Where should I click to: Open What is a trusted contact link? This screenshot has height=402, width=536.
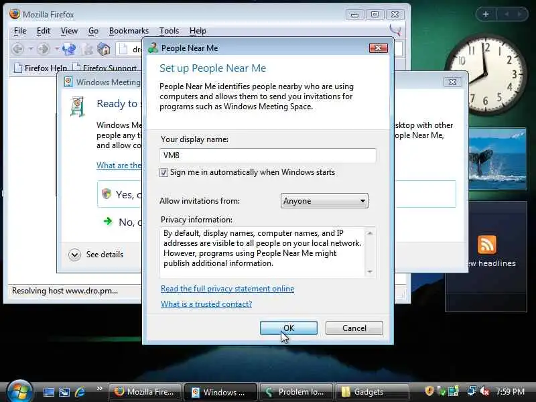click(x=206, y=304)
